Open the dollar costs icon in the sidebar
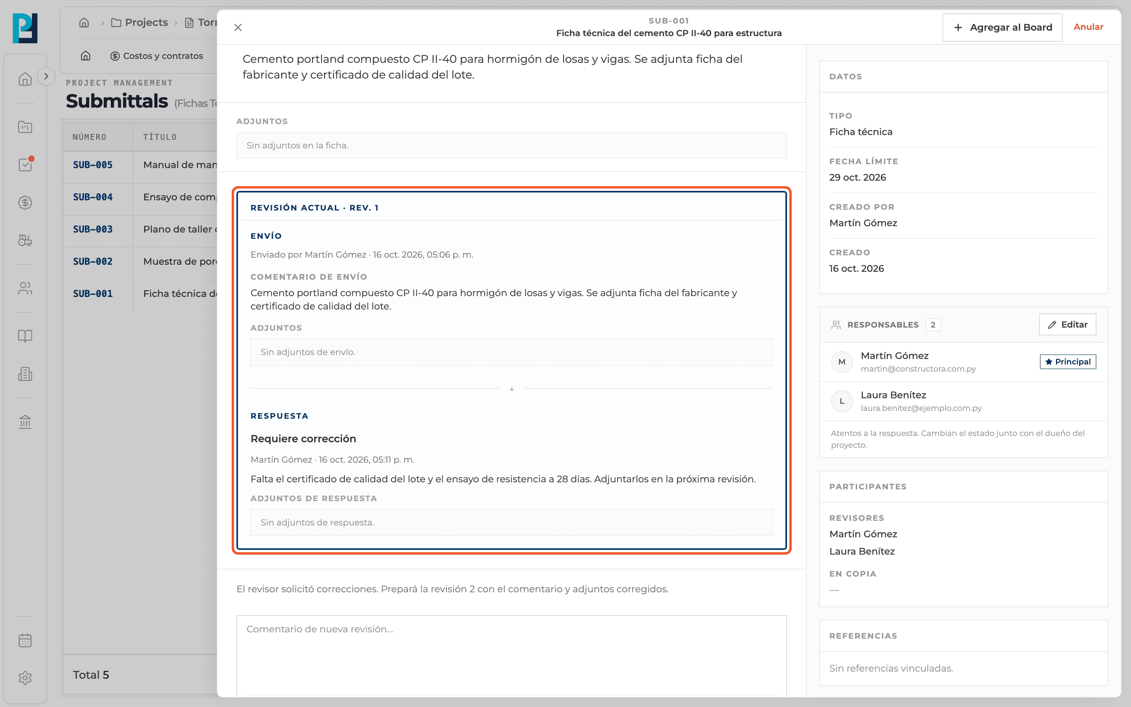 click(25, 202)
